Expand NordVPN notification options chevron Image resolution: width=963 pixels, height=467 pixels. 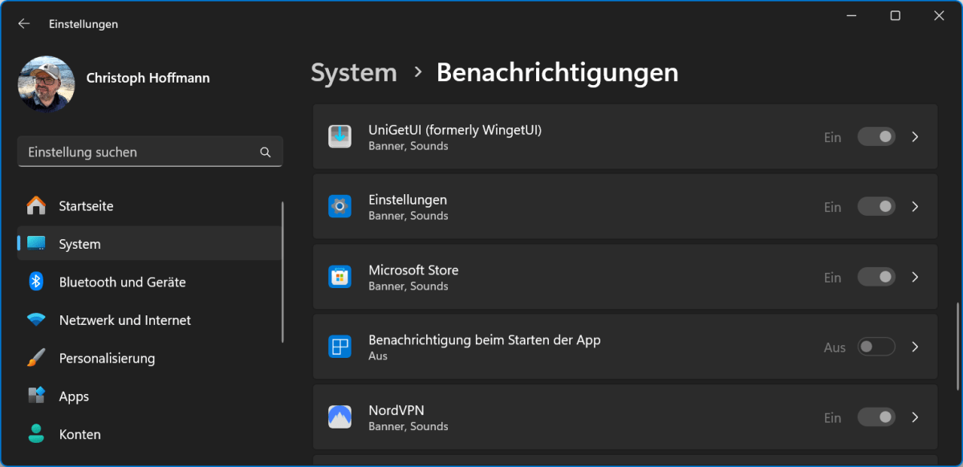[x=915, y=417]
